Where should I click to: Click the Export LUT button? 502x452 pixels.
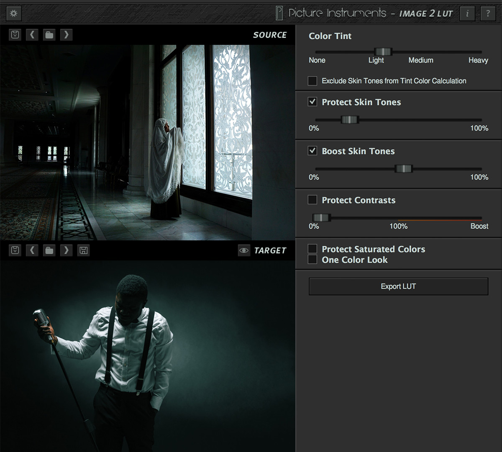[398, 286]
